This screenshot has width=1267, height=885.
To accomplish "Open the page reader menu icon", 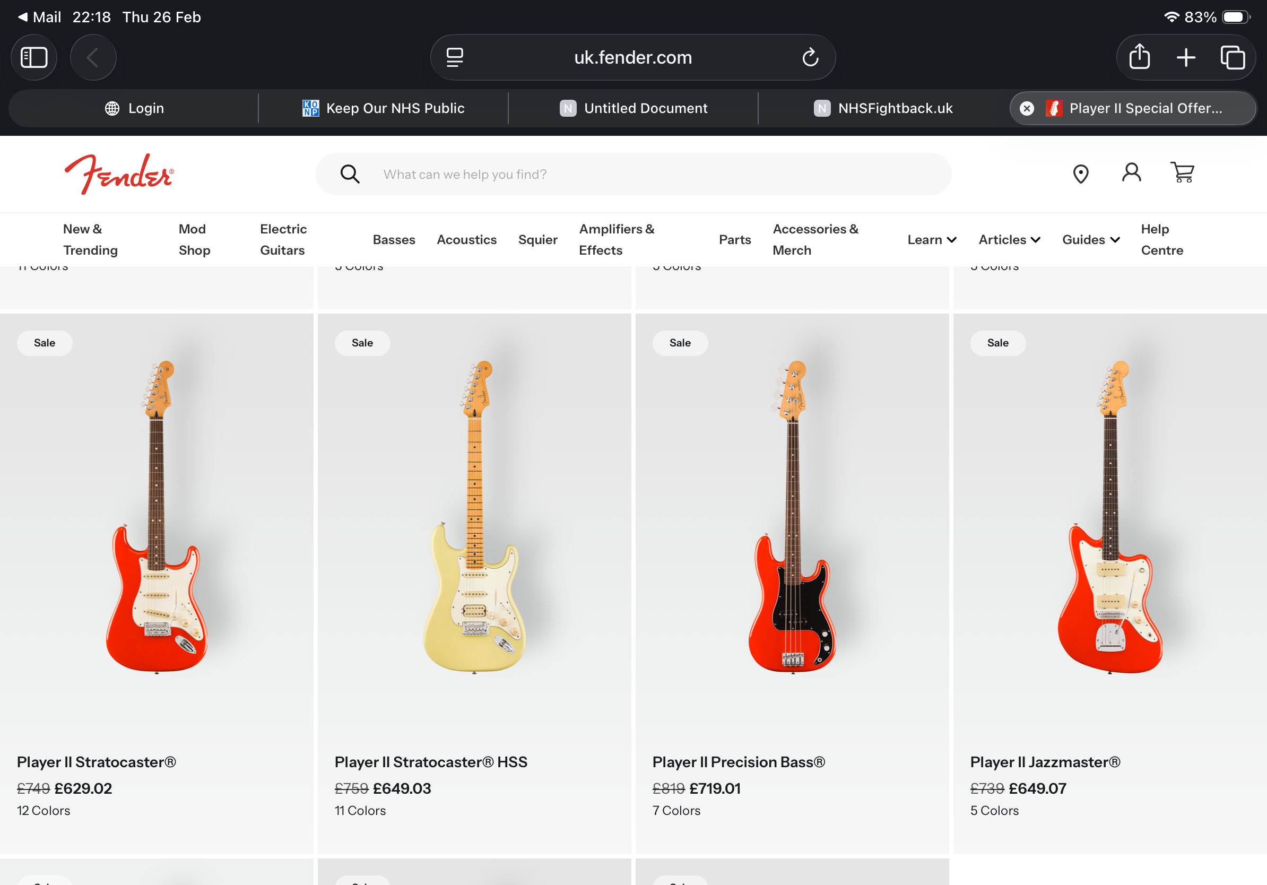I will click(455, 57).
